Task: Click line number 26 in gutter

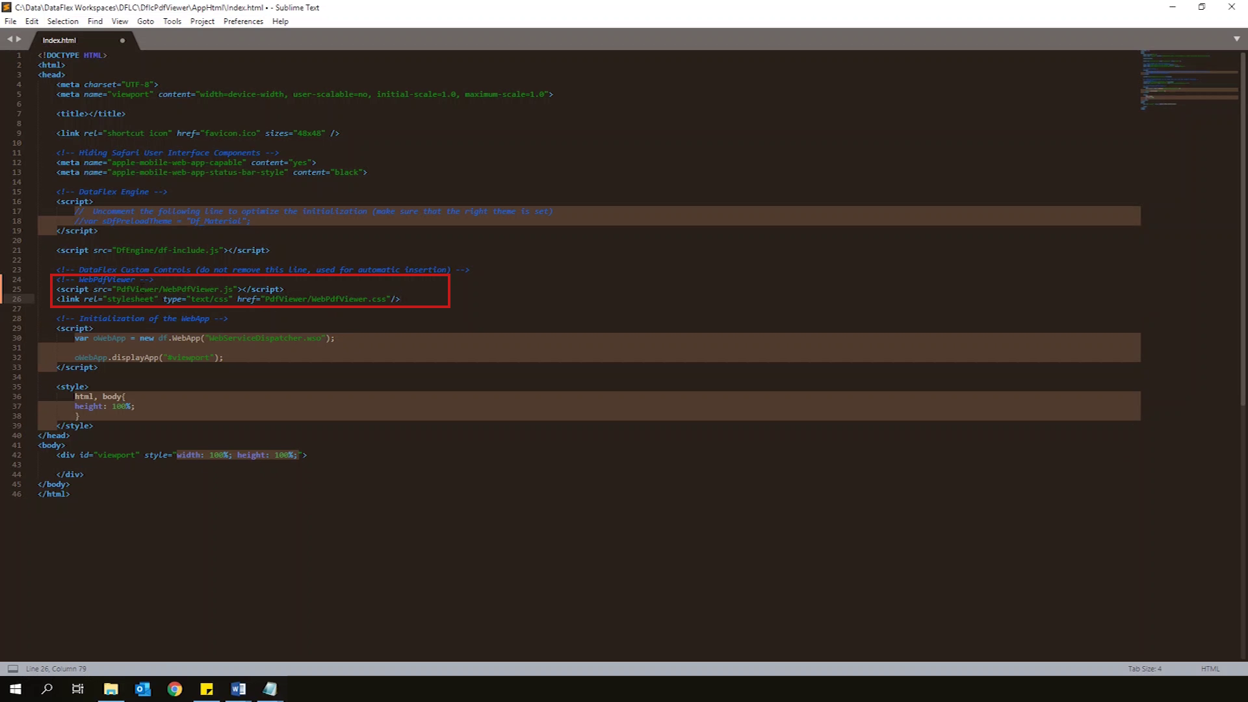Action: click(17, 299)
